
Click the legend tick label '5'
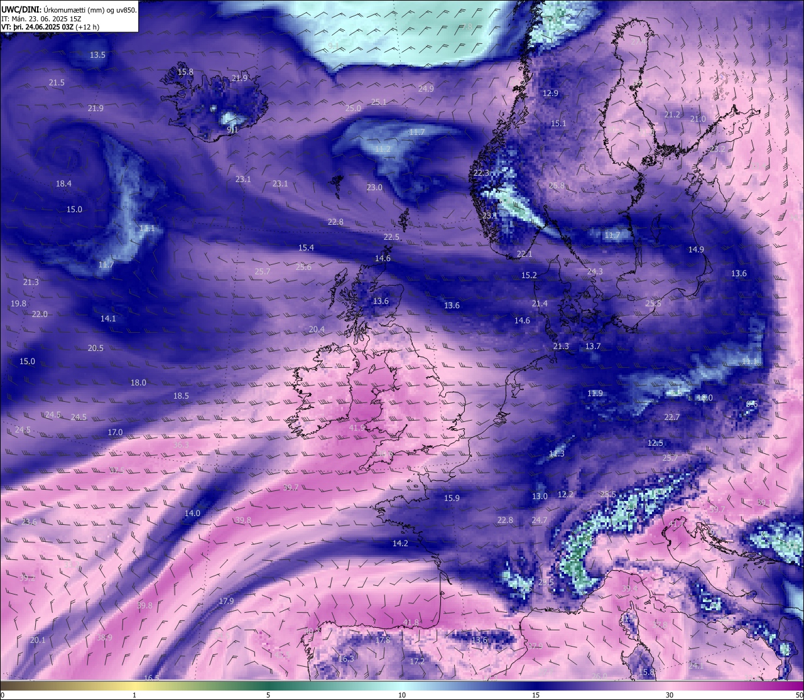268,695
